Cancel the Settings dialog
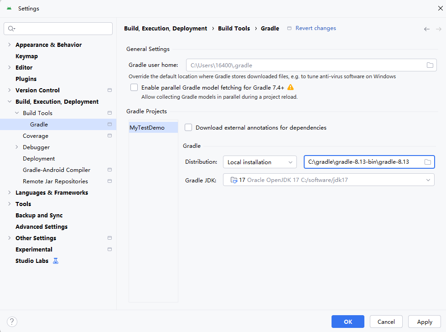The height and width of the screenshot is (332, 446). [386, 322]
